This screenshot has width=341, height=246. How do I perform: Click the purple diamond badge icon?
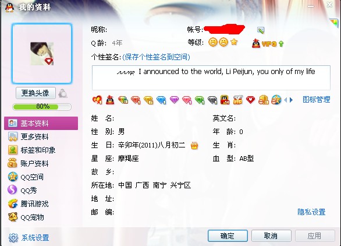point(174,100)
